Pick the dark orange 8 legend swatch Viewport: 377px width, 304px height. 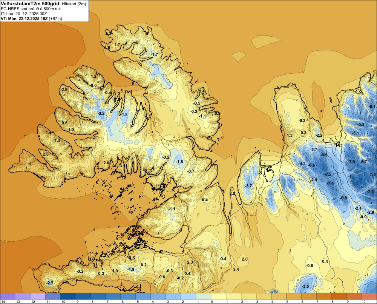[339, 296]
